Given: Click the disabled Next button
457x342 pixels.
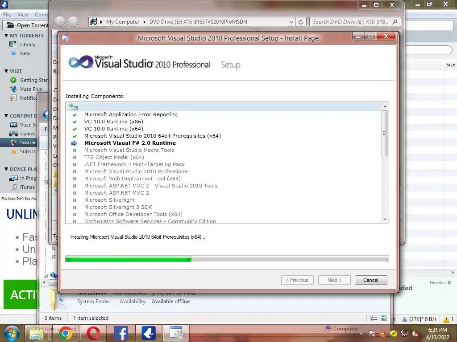Looking at the screenshot, I should [x=334, y=280].
